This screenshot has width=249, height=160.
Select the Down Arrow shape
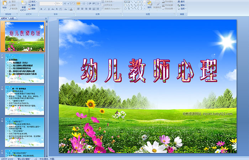[141, 5]
